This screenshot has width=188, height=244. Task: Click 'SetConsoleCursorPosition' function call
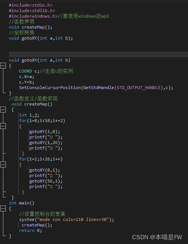tap(50, 88)
